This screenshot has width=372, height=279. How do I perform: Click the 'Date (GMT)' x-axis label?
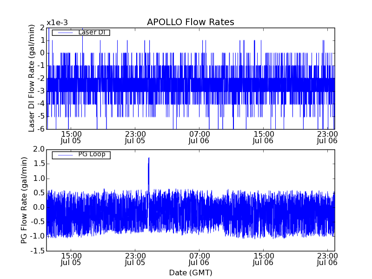tap(191, 272)
